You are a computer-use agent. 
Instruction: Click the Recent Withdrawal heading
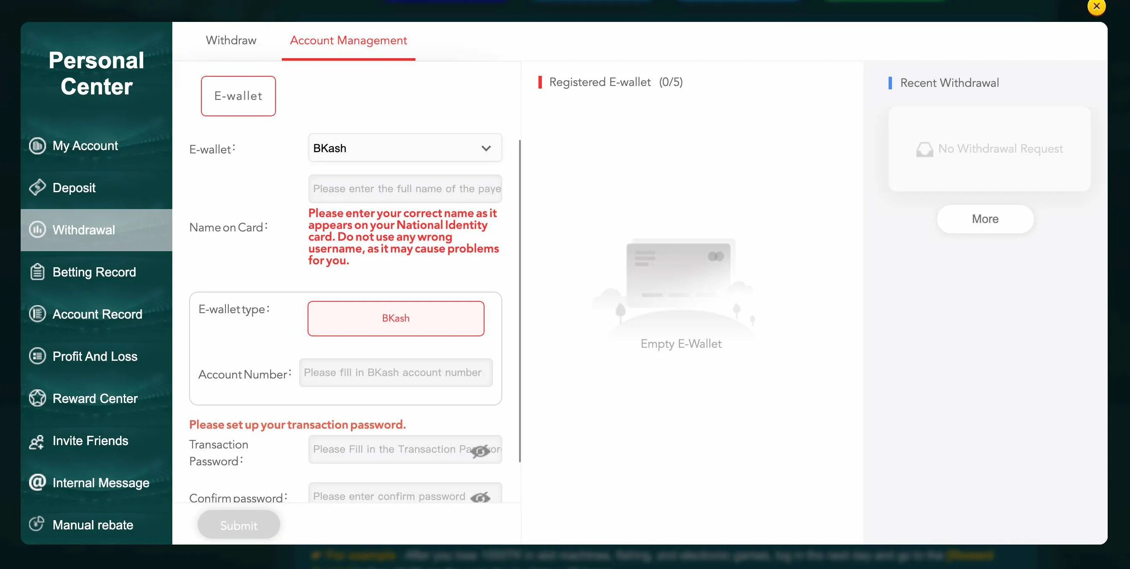949,83
